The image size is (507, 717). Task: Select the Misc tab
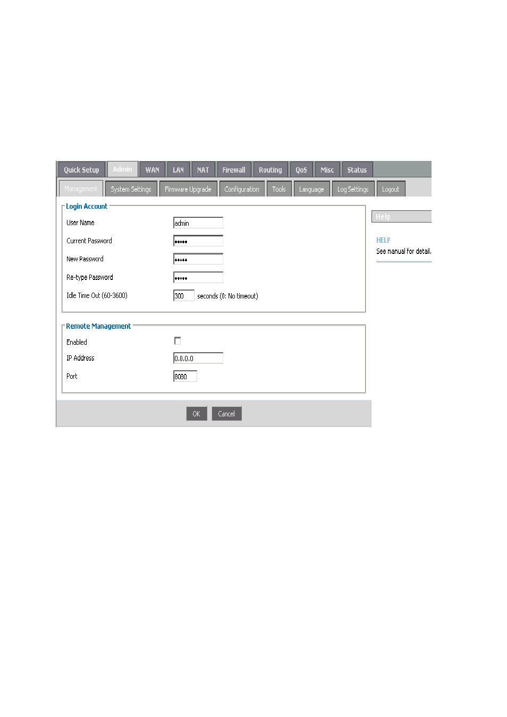(x=327, y=170)
